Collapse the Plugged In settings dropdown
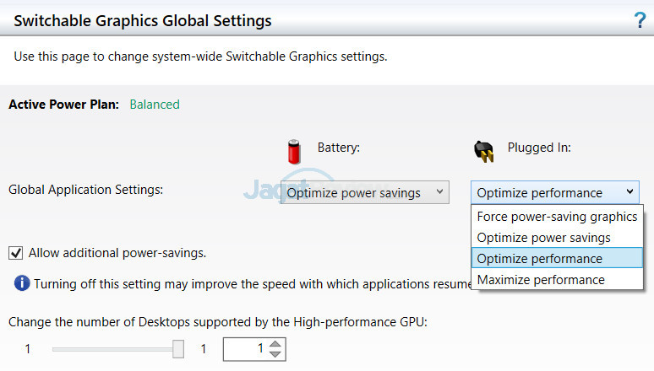The image size is (654, 371). coord(554,193)
